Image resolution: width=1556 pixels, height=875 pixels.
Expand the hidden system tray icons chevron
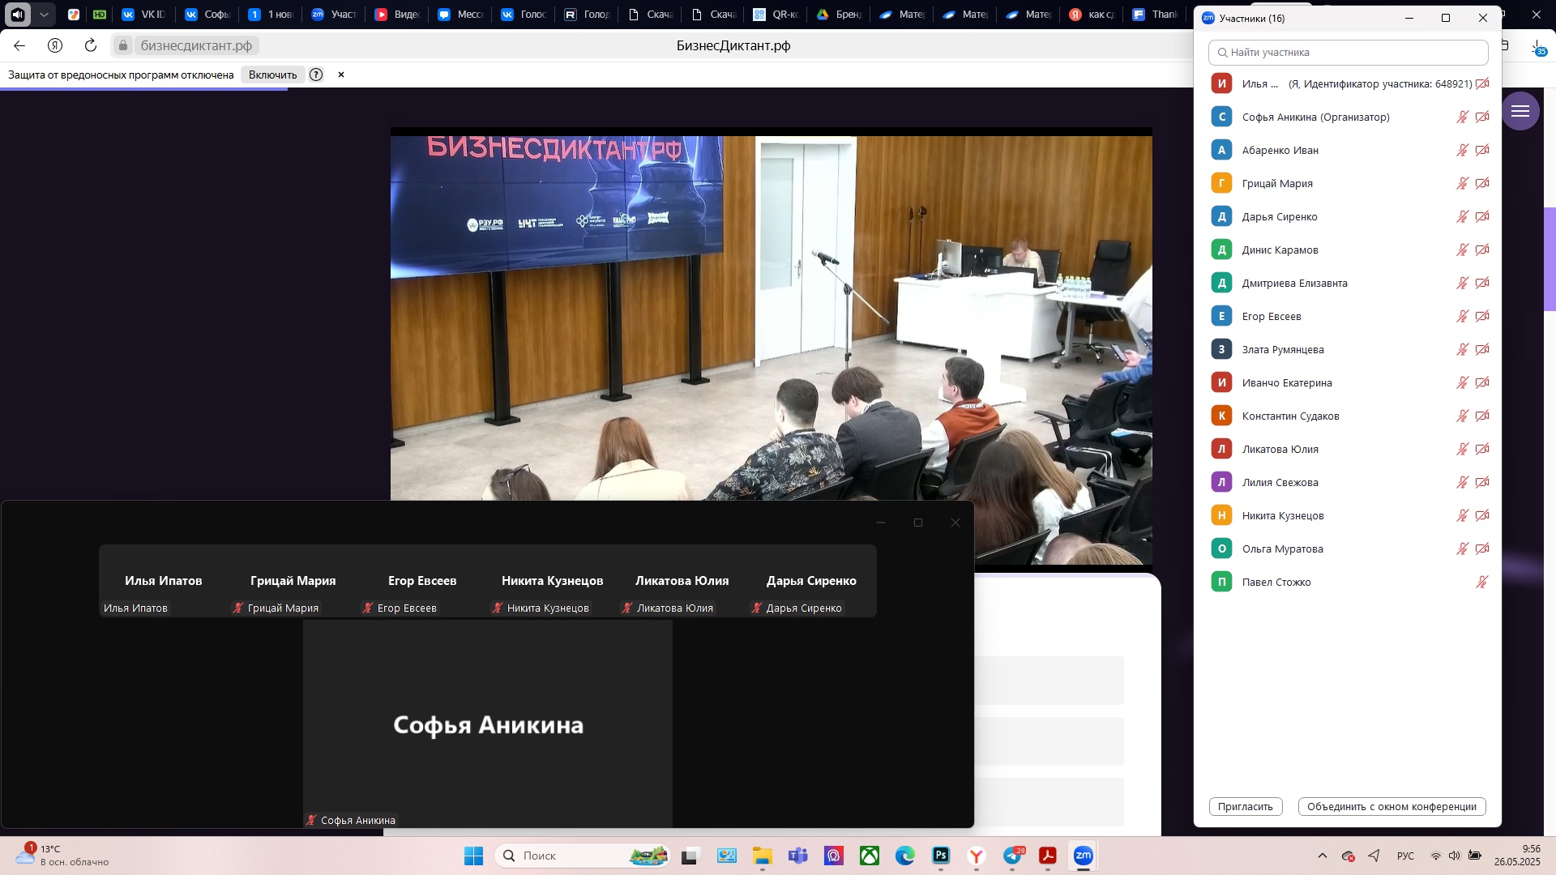tap(1323, 856)
